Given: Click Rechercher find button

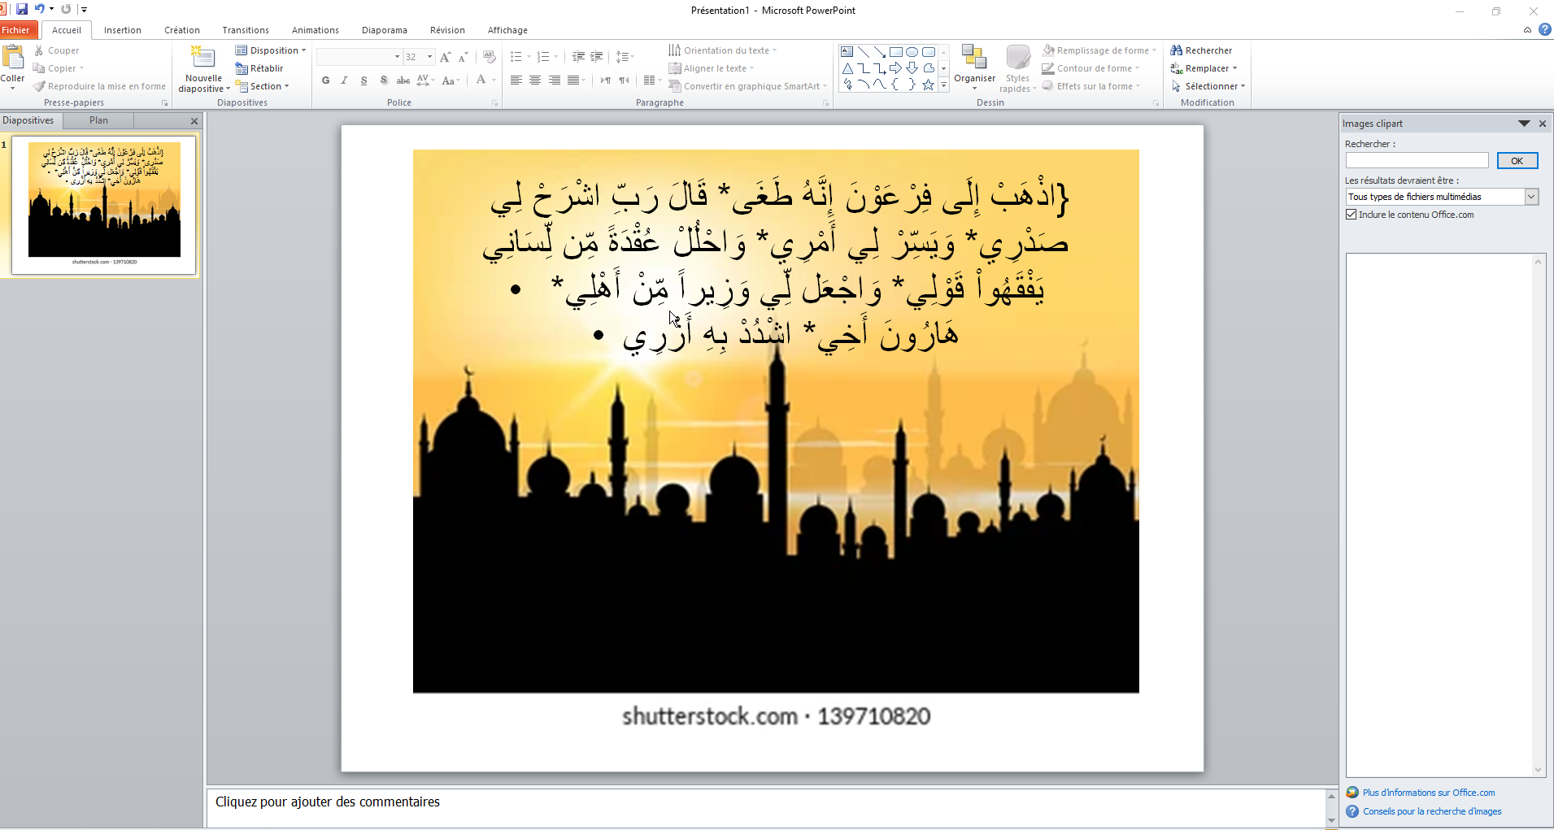Looking at the screenshot, I should pos(1201,50).
